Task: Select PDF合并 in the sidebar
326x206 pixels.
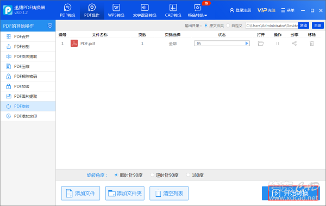Action: (x=28, y=36)
